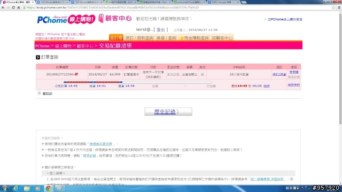Switch to the fourth browser tab
The width and height of the screenshot is (342, 192).
click(x=121, y=2)
